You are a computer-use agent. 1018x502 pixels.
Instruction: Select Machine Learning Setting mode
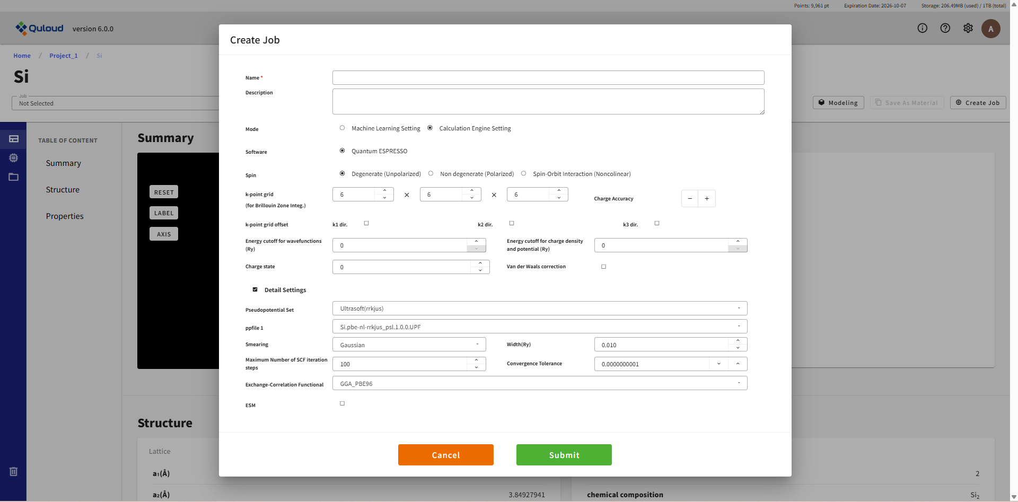click(343, 128)
